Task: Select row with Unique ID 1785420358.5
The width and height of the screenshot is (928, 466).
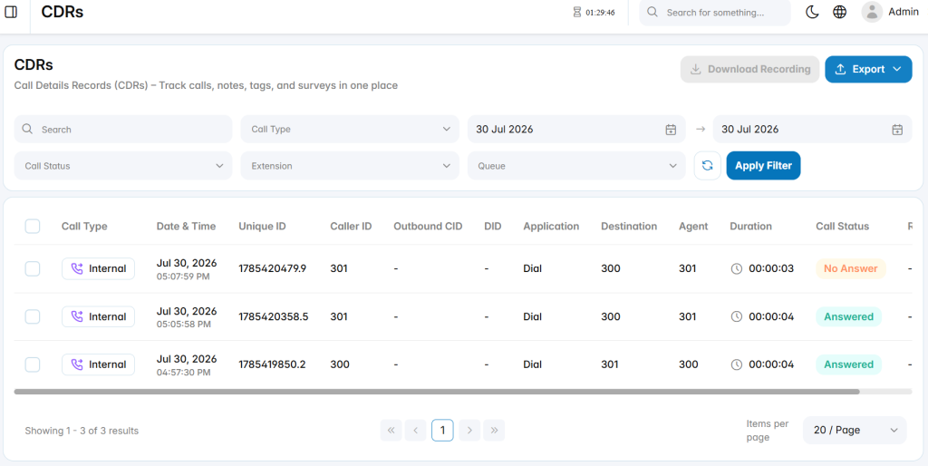Action: (33, 316)
